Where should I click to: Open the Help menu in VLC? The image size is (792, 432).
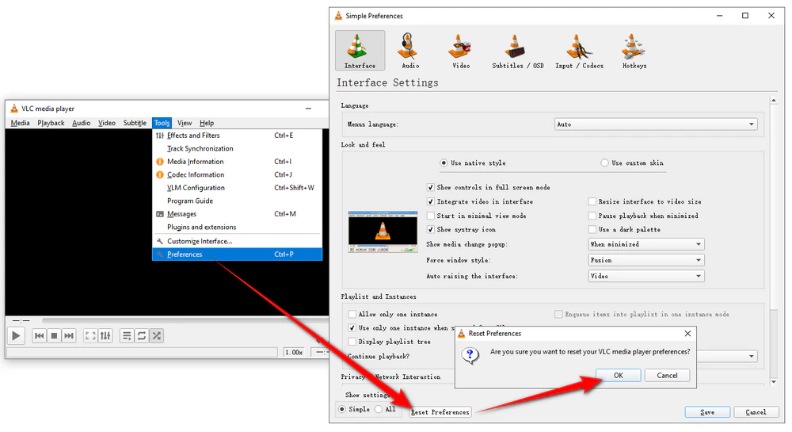pyautogui.click(x=207, y=123)
